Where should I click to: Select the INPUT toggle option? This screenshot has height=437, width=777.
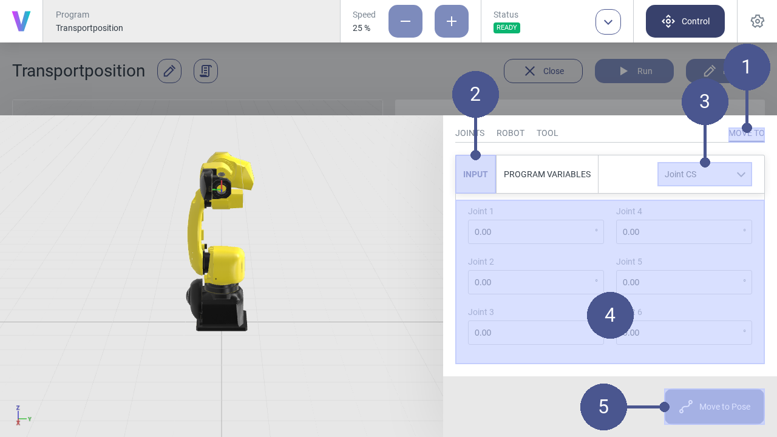coord(475,174)
